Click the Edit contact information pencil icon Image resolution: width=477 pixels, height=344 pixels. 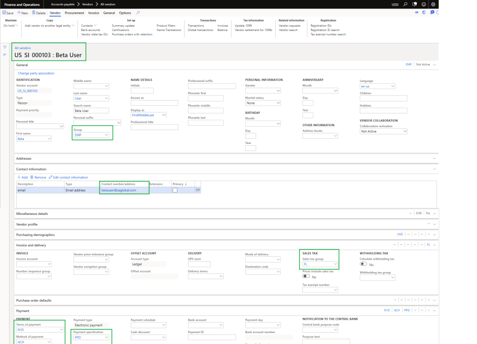[x=51, y=177]
